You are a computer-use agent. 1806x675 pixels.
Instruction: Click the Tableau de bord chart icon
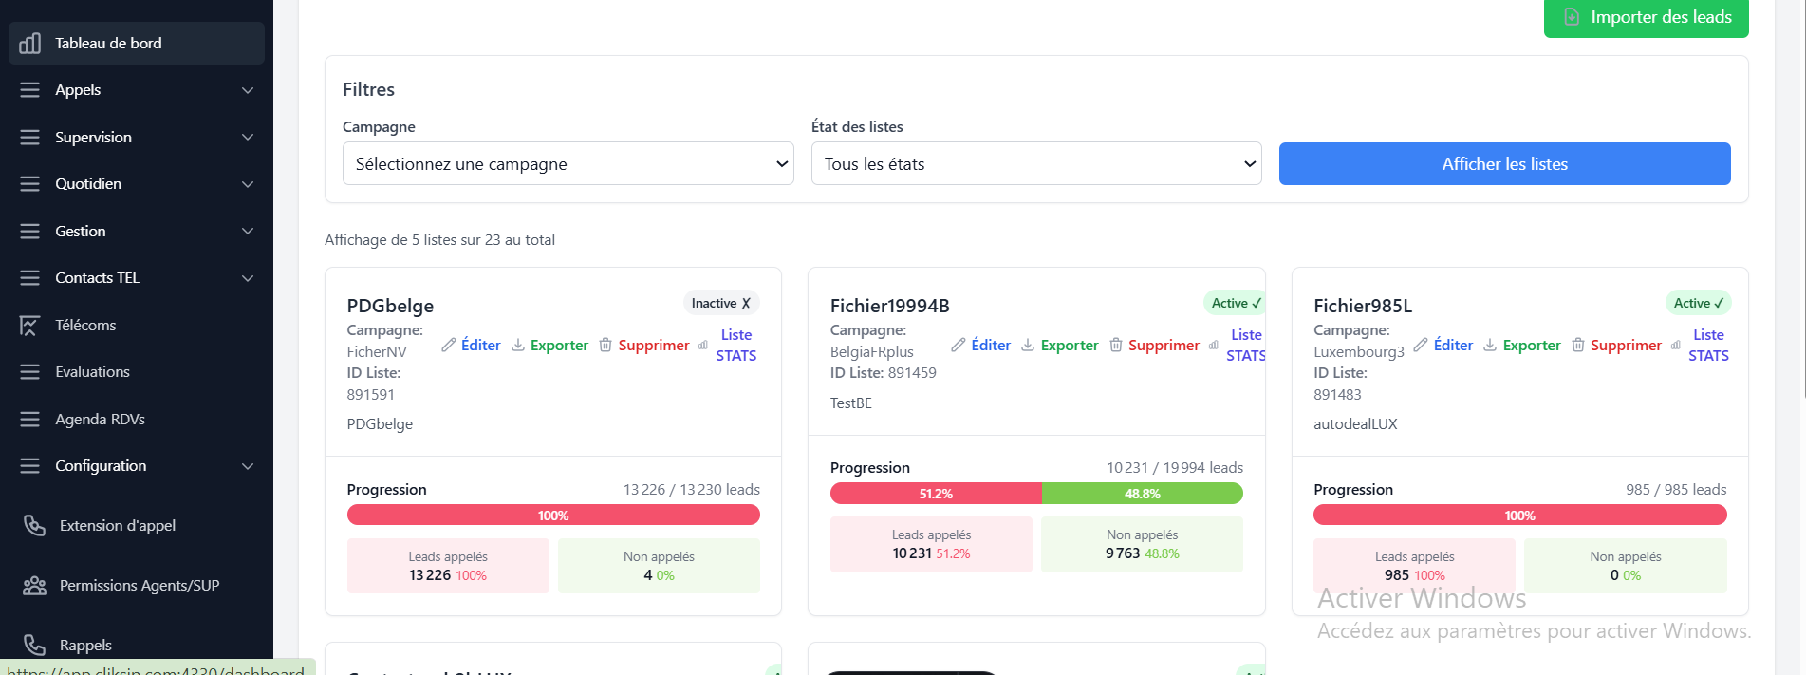(30, 44)
